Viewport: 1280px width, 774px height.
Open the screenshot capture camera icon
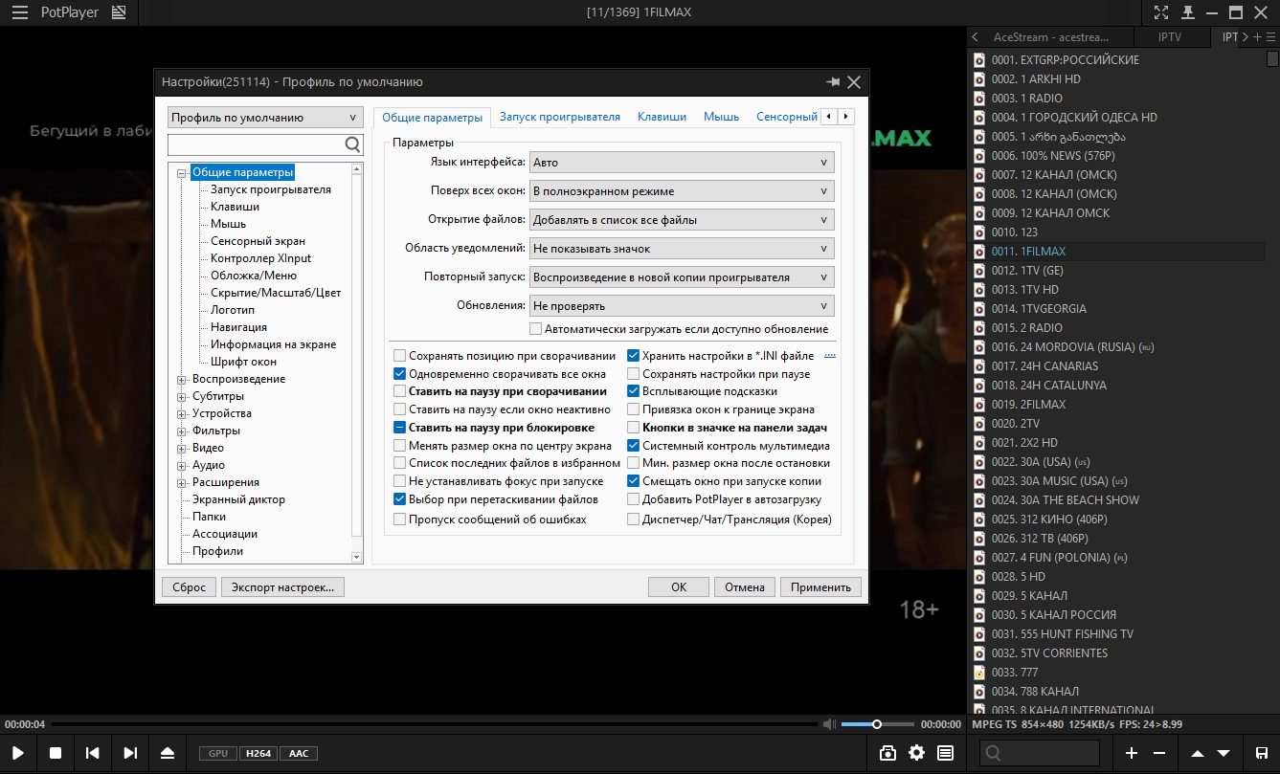point(888,753)
